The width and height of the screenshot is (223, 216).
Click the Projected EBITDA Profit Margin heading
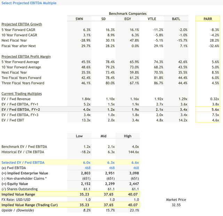[x=26, y=57]
